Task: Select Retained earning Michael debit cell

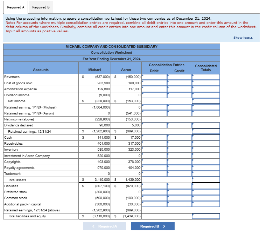Action: tap(154, 107)
